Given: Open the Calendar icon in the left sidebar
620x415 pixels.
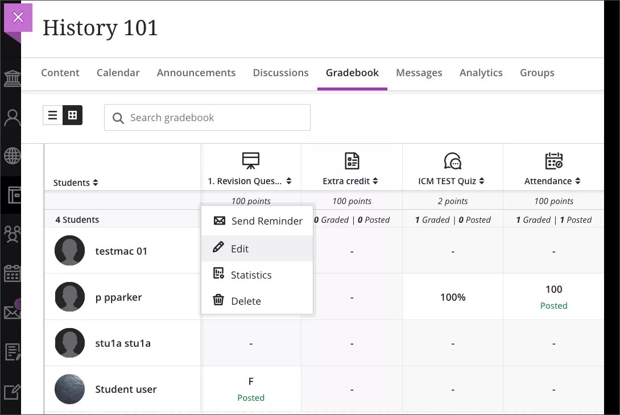Looking at the screenshot, I should (11, 273).
